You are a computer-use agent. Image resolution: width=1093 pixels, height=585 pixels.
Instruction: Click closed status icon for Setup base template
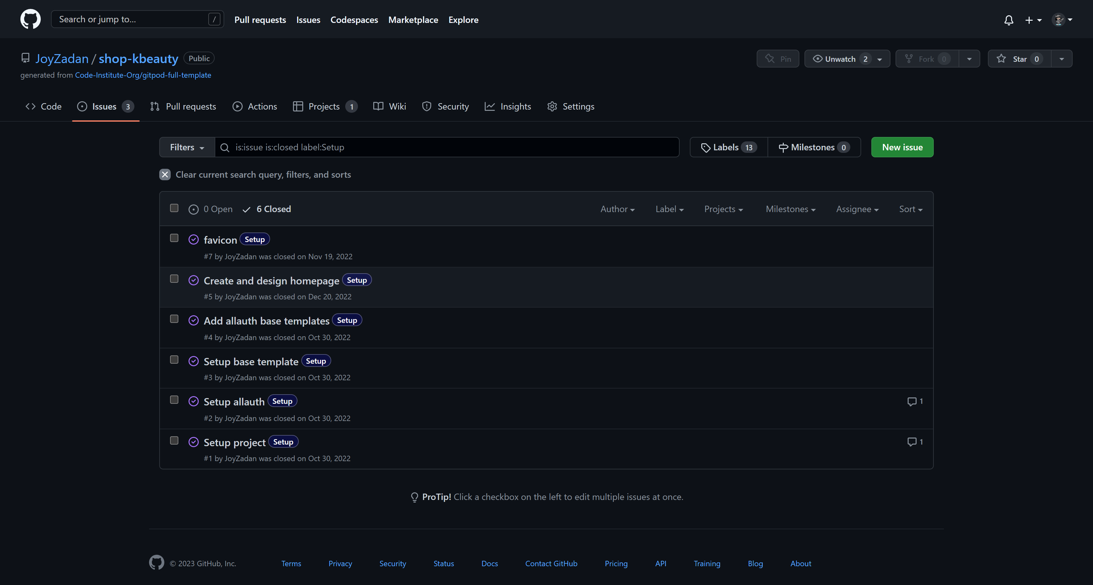point(194,361)
